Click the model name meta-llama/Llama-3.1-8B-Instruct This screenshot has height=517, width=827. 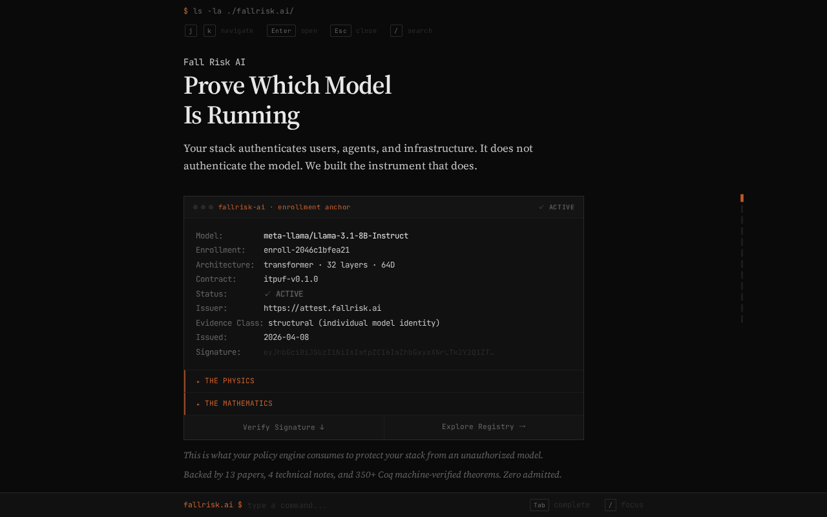tap(336, 236)
